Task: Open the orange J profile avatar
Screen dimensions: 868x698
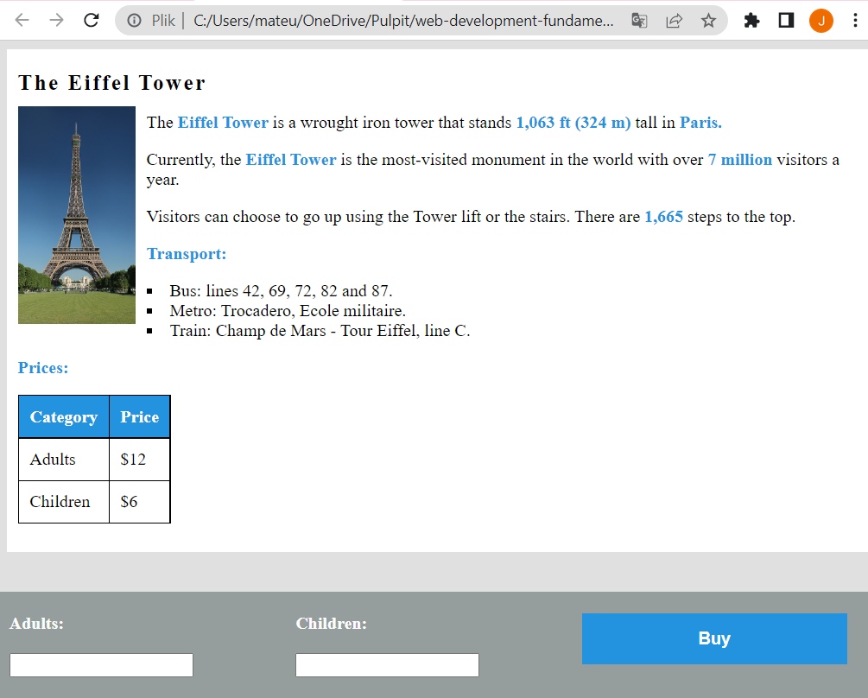Action: pos(821,21)
